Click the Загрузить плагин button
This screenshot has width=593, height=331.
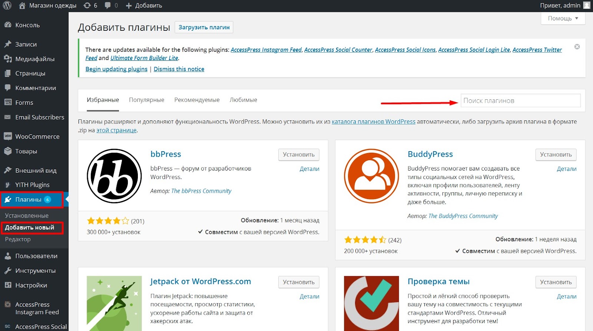204,27
